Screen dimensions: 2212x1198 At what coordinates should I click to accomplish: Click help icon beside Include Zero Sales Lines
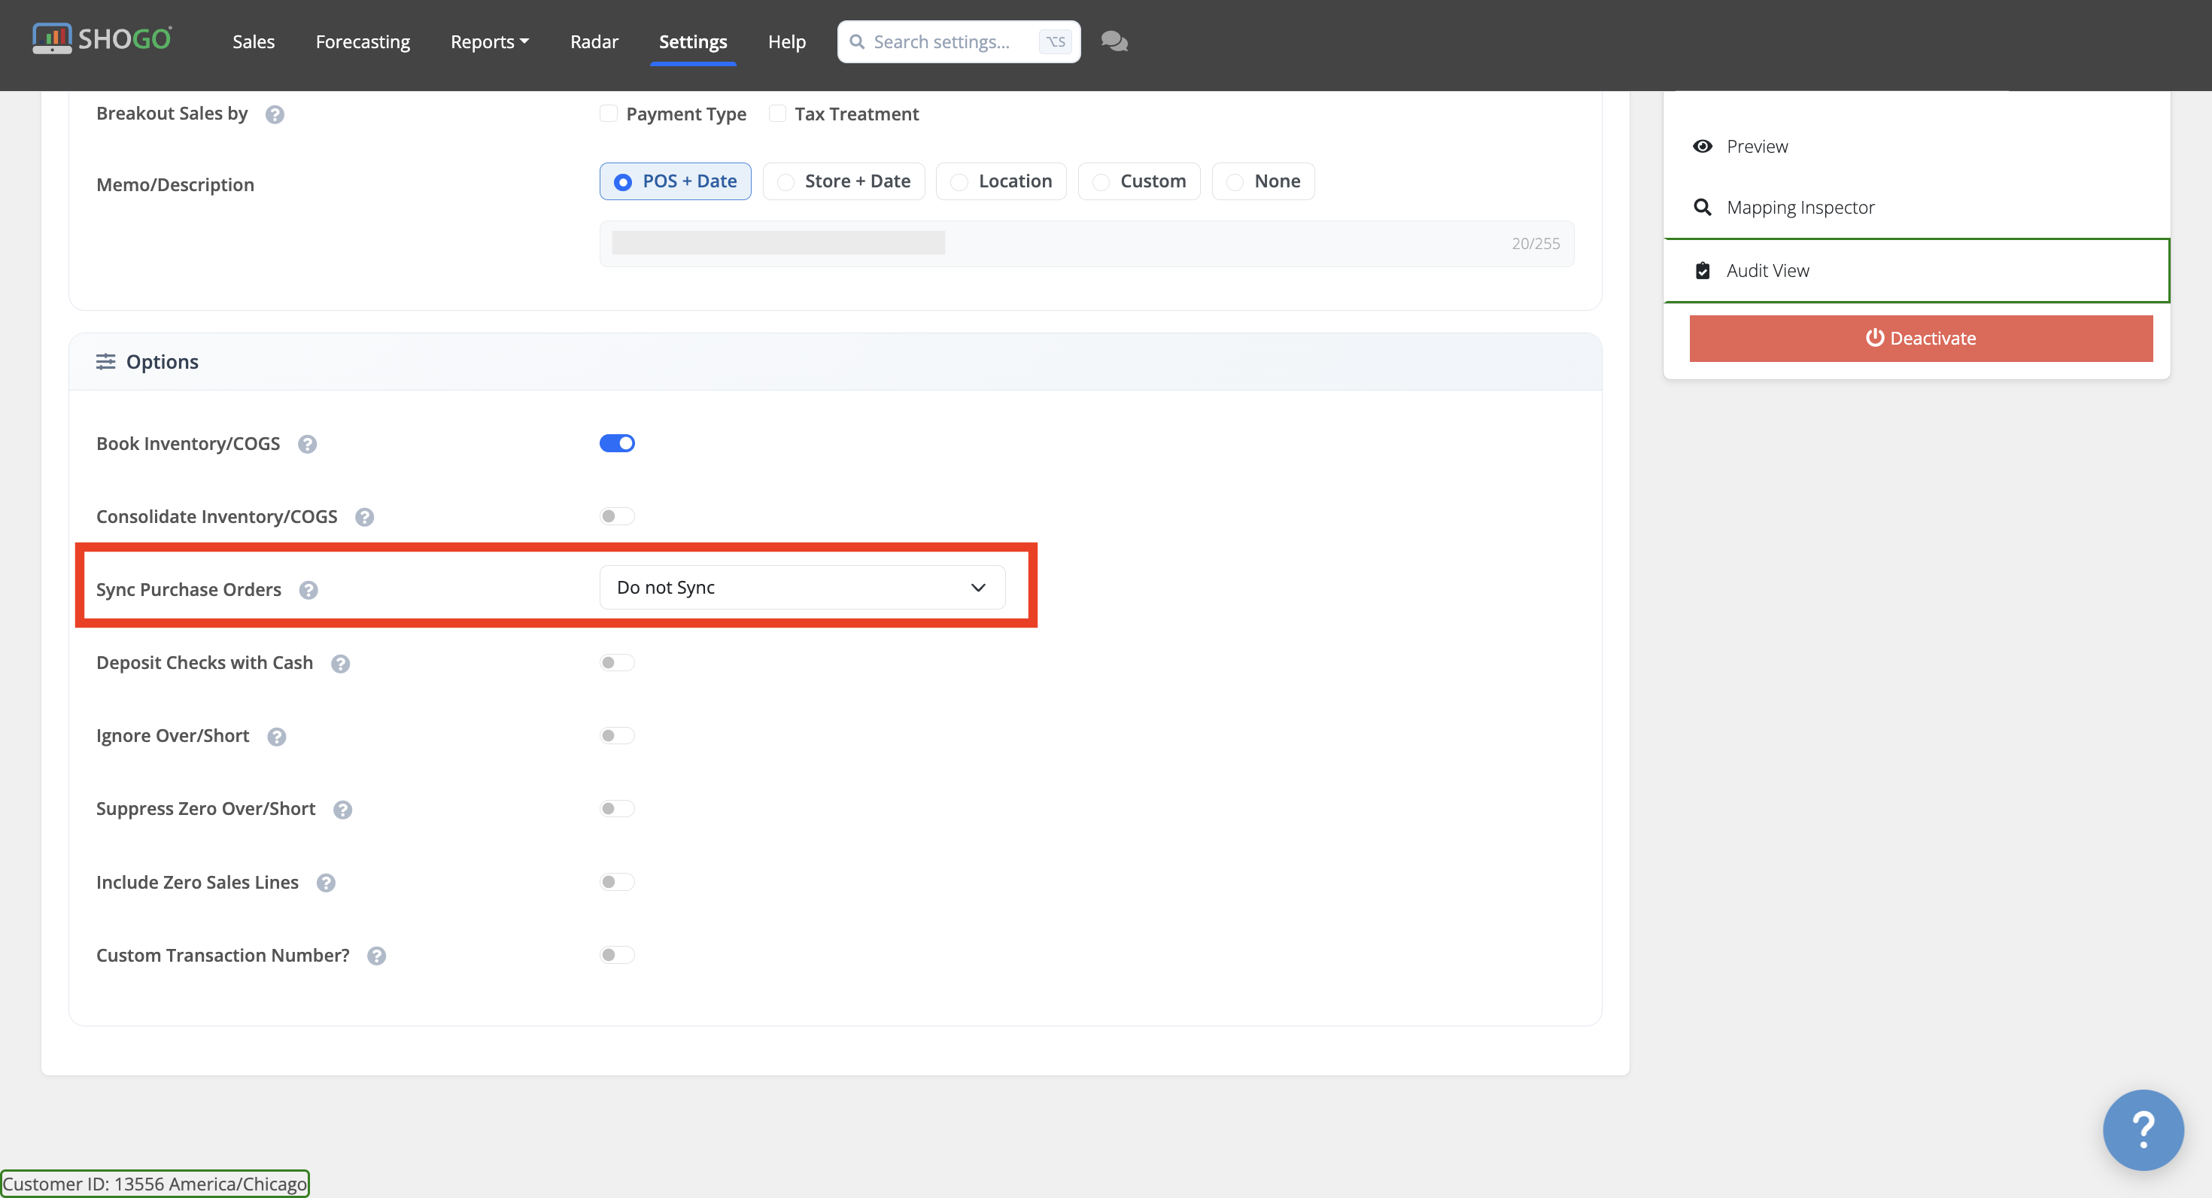[327, 883]
